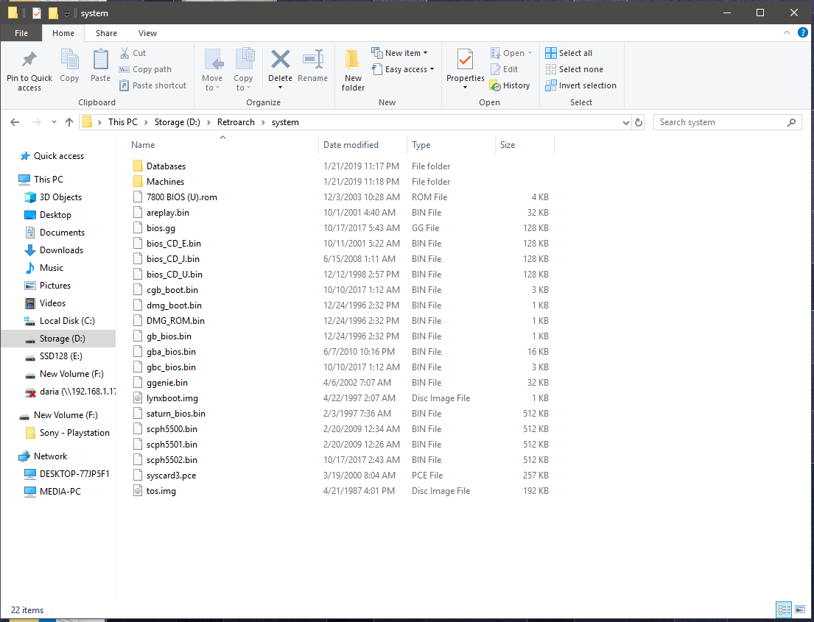Open the New item dropdown
This screenshot has width=814, height=622.
click(x=400, y=53)
